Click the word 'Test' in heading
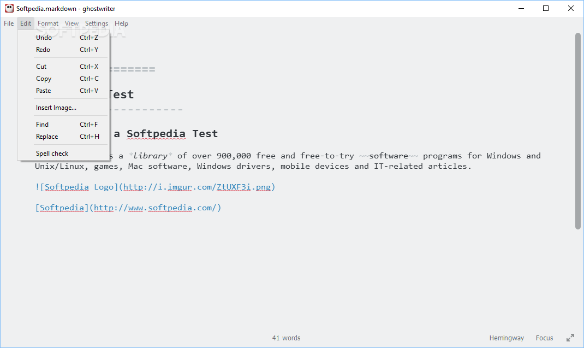The height and width of the screenshot is (348, 584). point(205,133)
